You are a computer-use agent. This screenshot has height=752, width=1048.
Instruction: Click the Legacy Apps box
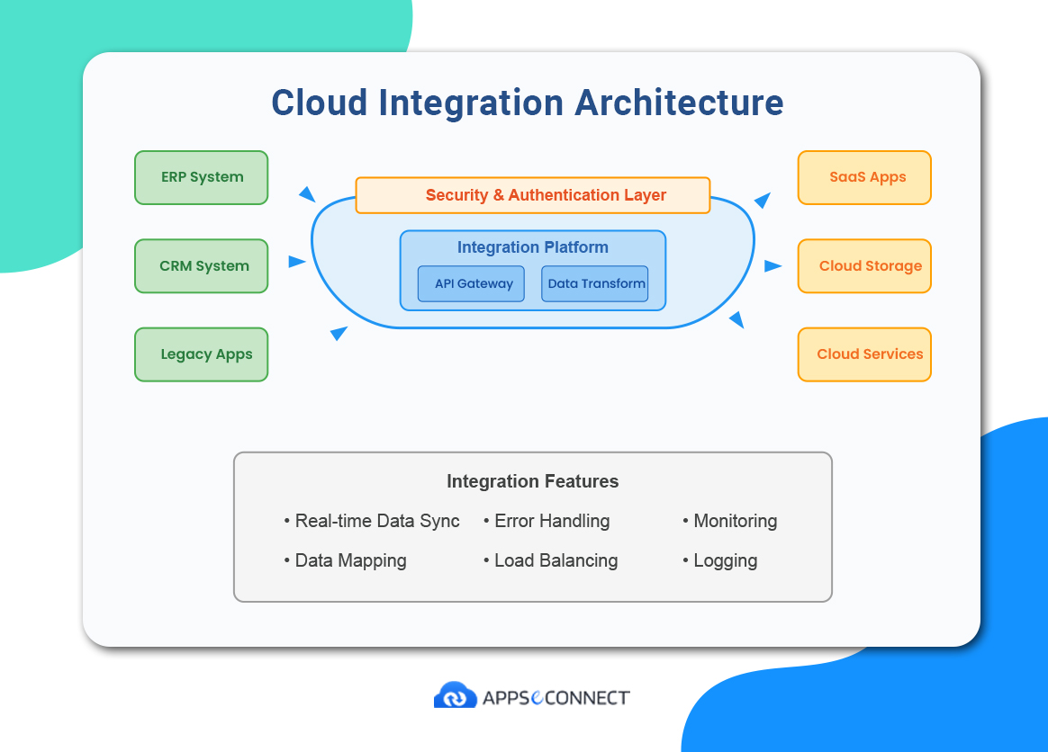[x=201, y=354]
